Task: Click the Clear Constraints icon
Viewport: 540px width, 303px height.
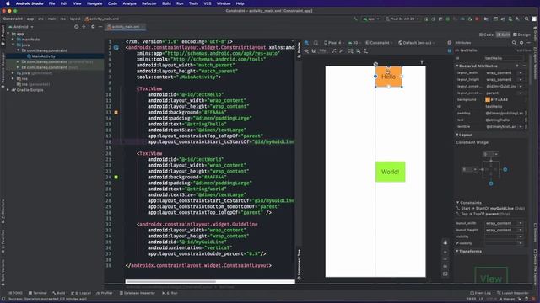Action: pyautogui.click(x=334, y=51)
